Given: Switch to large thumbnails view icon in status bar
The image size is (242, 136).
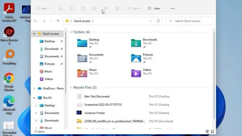Looking at the screenshot, I should coord(213,131).
